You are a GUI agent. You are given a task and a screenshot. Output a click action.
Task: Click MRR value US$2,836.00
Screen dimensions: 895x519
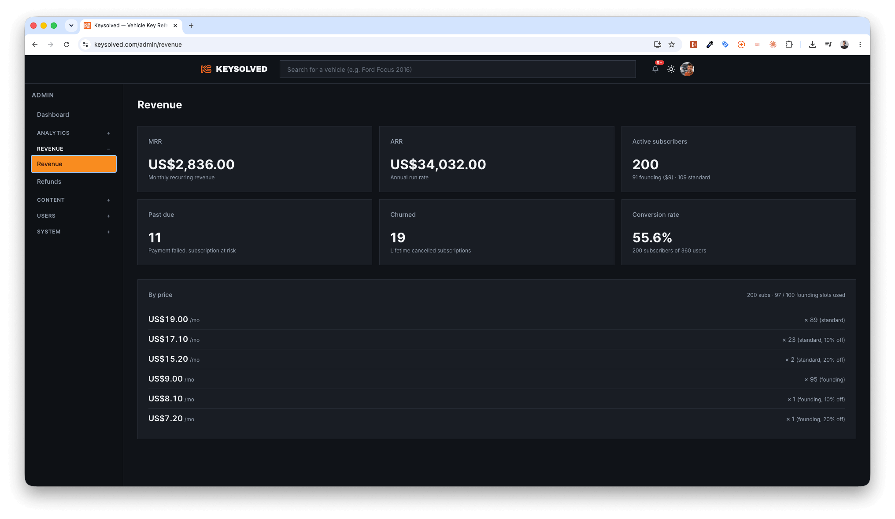[191, 164]
